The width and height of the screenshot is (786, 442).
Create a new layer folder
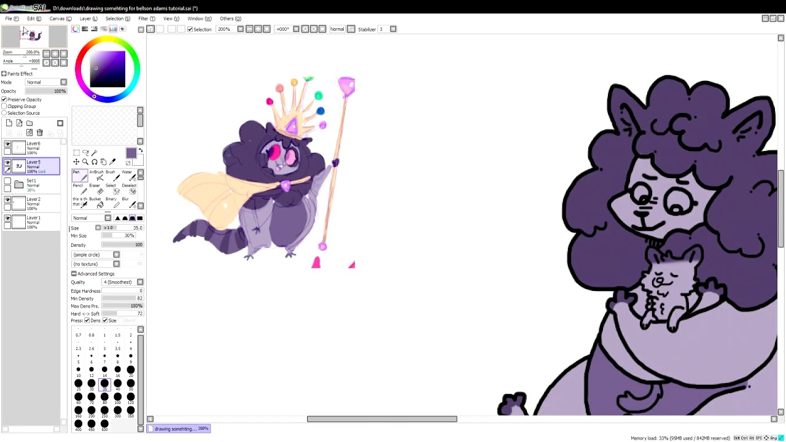pyautogui.click(x=29, y=123)
